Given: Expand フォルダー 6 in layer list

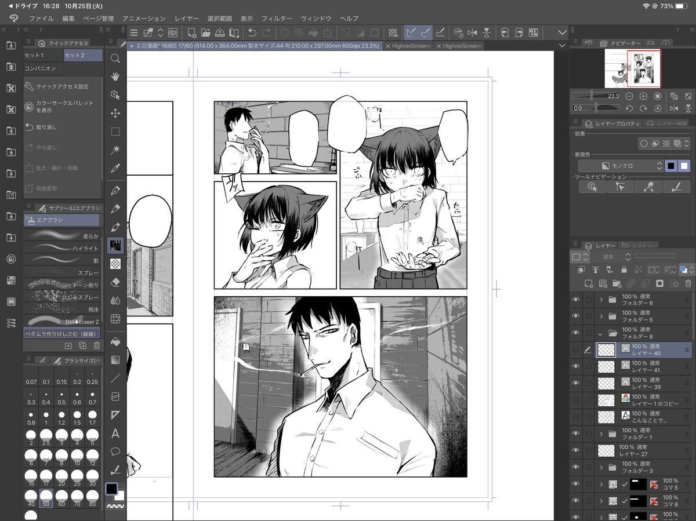Looking at the screenshot, I should click(601, 300).
